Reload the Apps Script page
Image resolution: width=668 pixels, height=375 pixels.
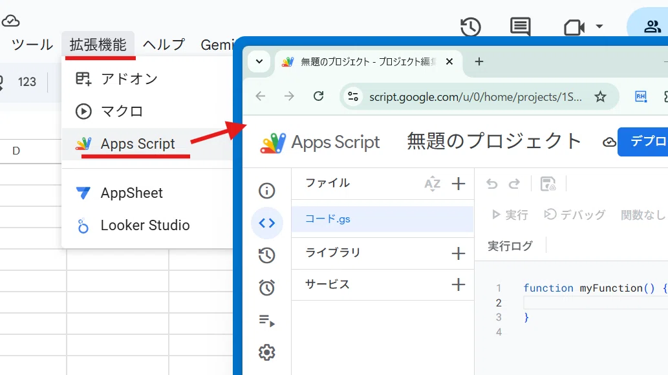click(x=318, y=96)
